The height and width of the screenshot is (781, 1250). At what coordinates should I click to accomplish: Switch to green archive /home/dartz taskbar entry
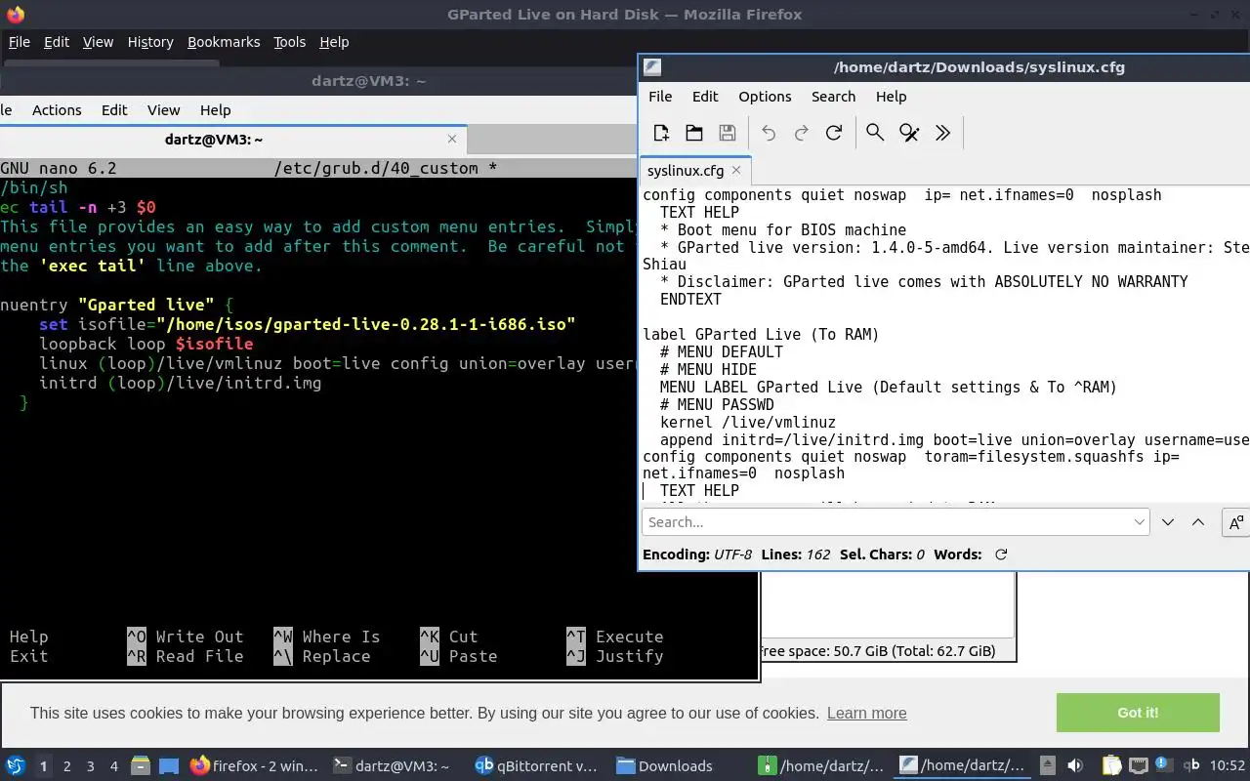click(822, 765)
